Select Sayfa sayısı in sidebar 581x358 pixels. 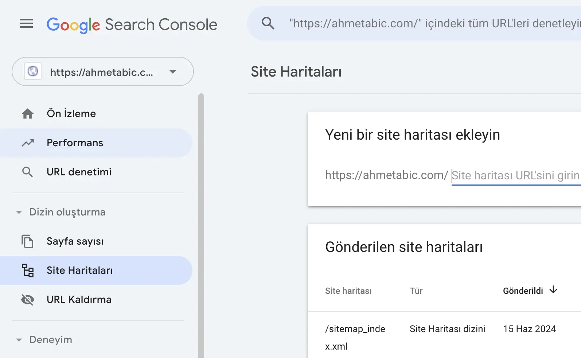pyautogui.click(x=96, y=241)
